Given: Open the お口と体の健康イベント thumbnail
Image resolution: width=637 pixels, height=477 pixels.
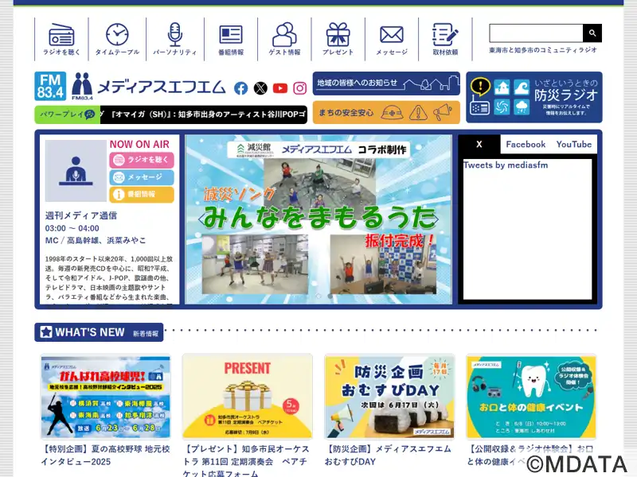Looking at the screenshot, I should point(531,397).
